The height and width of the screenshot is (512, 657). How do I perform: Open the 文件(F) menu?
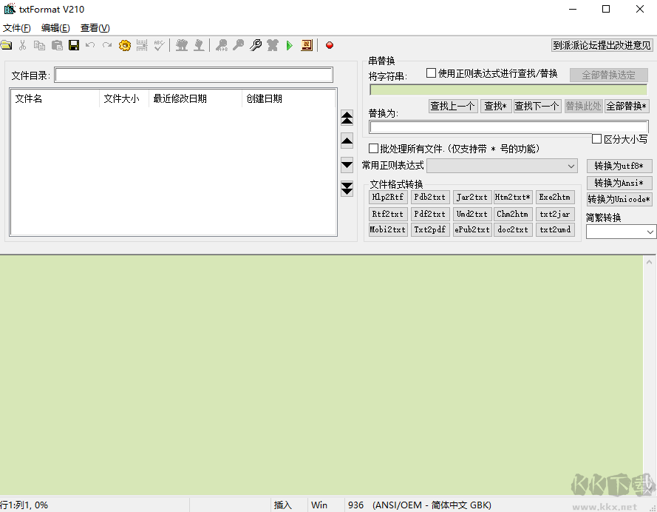[16, 28]
